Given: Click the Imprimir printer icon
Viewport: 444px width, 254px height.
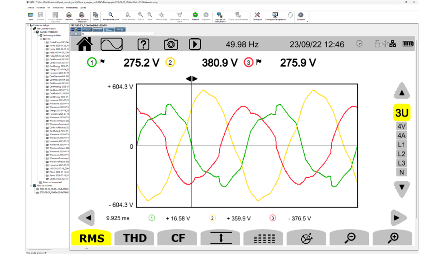Looking at the screenshot, I should (x=69, y=15).
